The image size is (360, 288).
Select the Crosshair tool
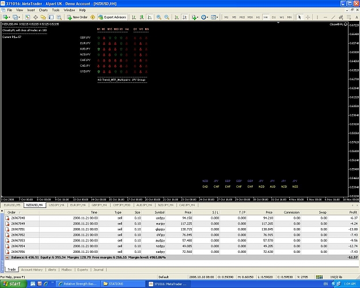pos(308,17)
